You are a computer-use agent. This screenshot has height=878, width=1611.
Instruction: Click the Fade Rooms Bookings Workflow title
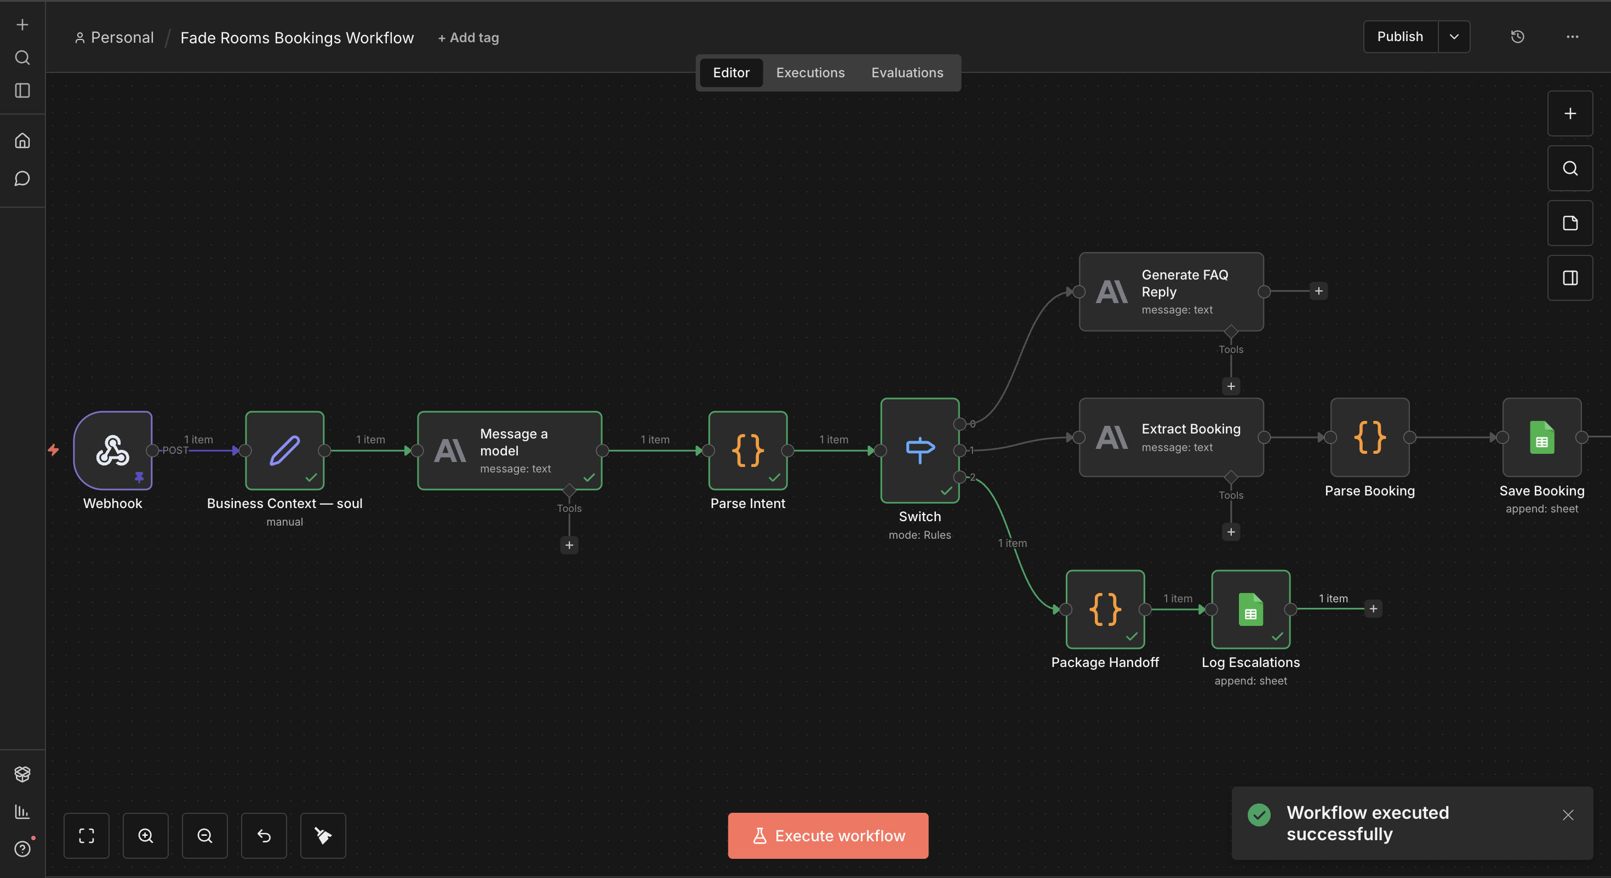[x=297, y=37]
